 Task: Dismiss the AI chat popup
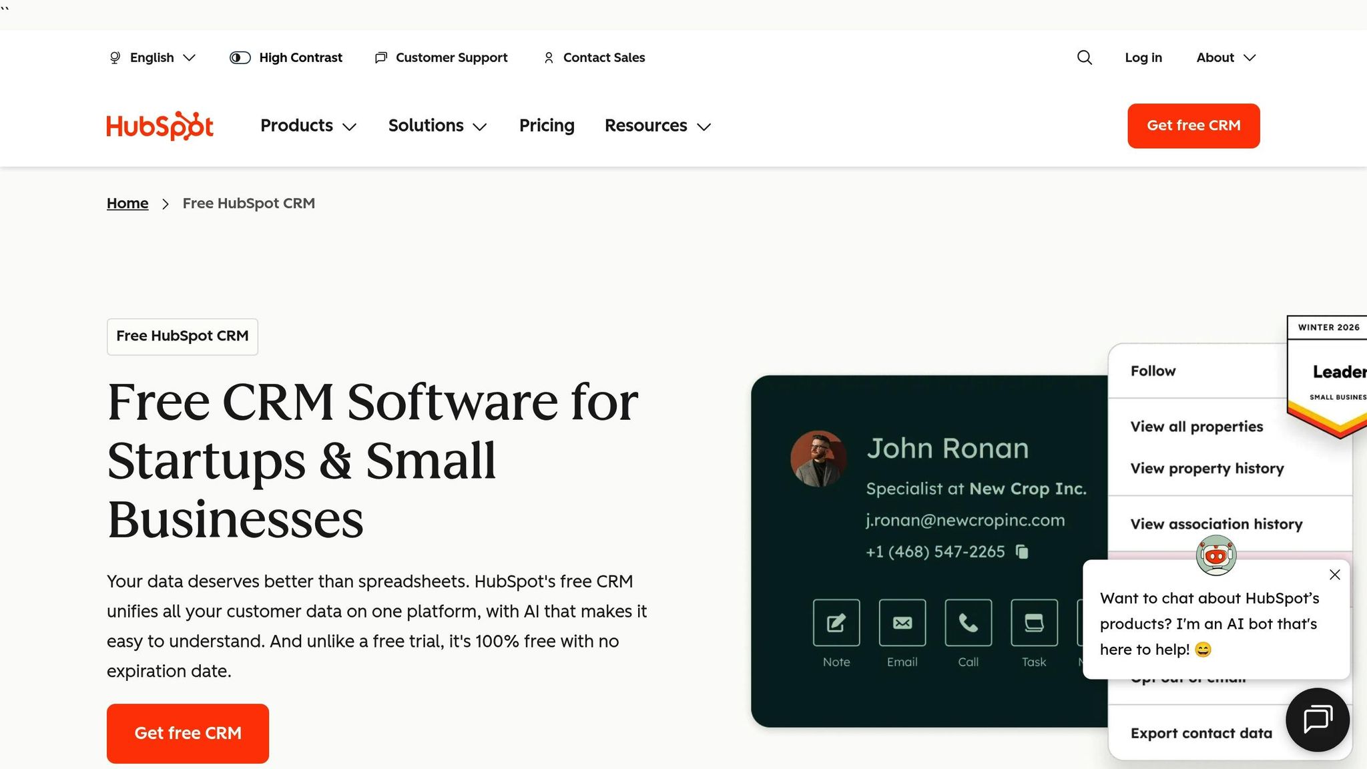click(x=1334, y=574)
